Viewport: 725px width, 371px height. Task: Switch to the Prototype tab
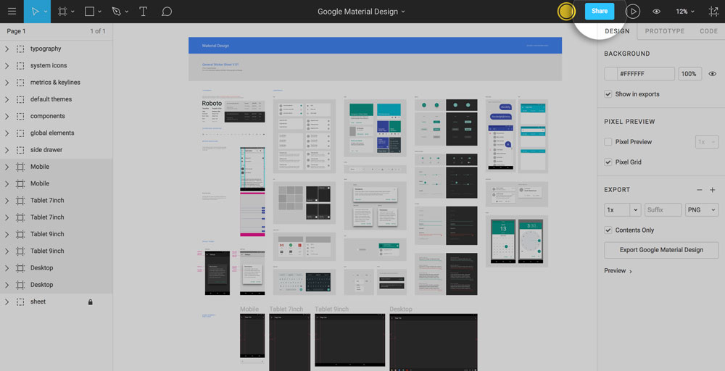point(664,31)
